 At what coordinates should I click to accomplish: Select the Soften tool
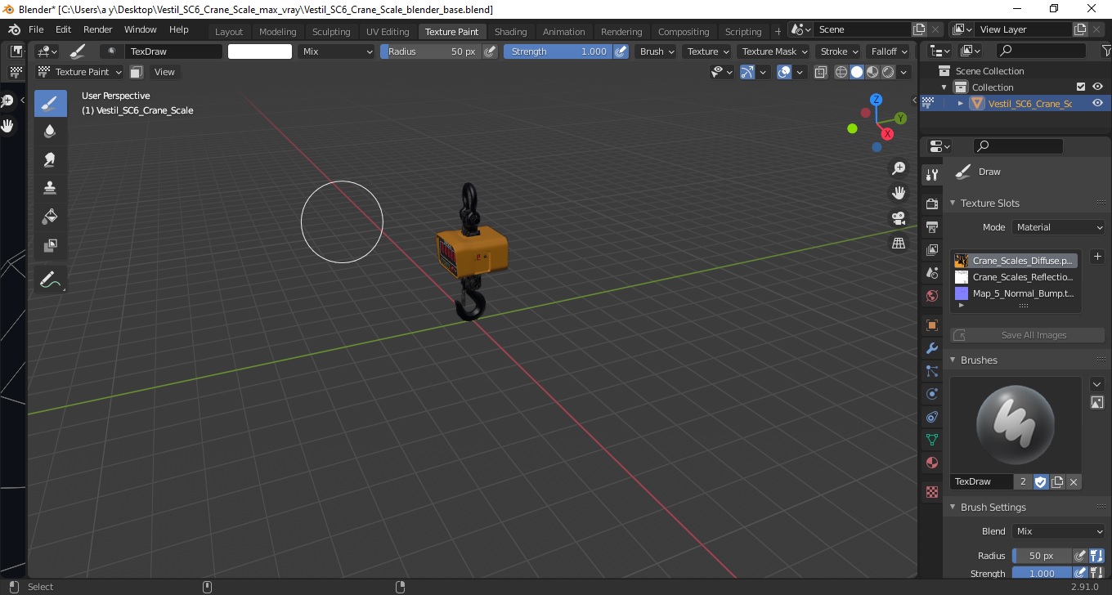pyautogui.click(x=50, y=132)
